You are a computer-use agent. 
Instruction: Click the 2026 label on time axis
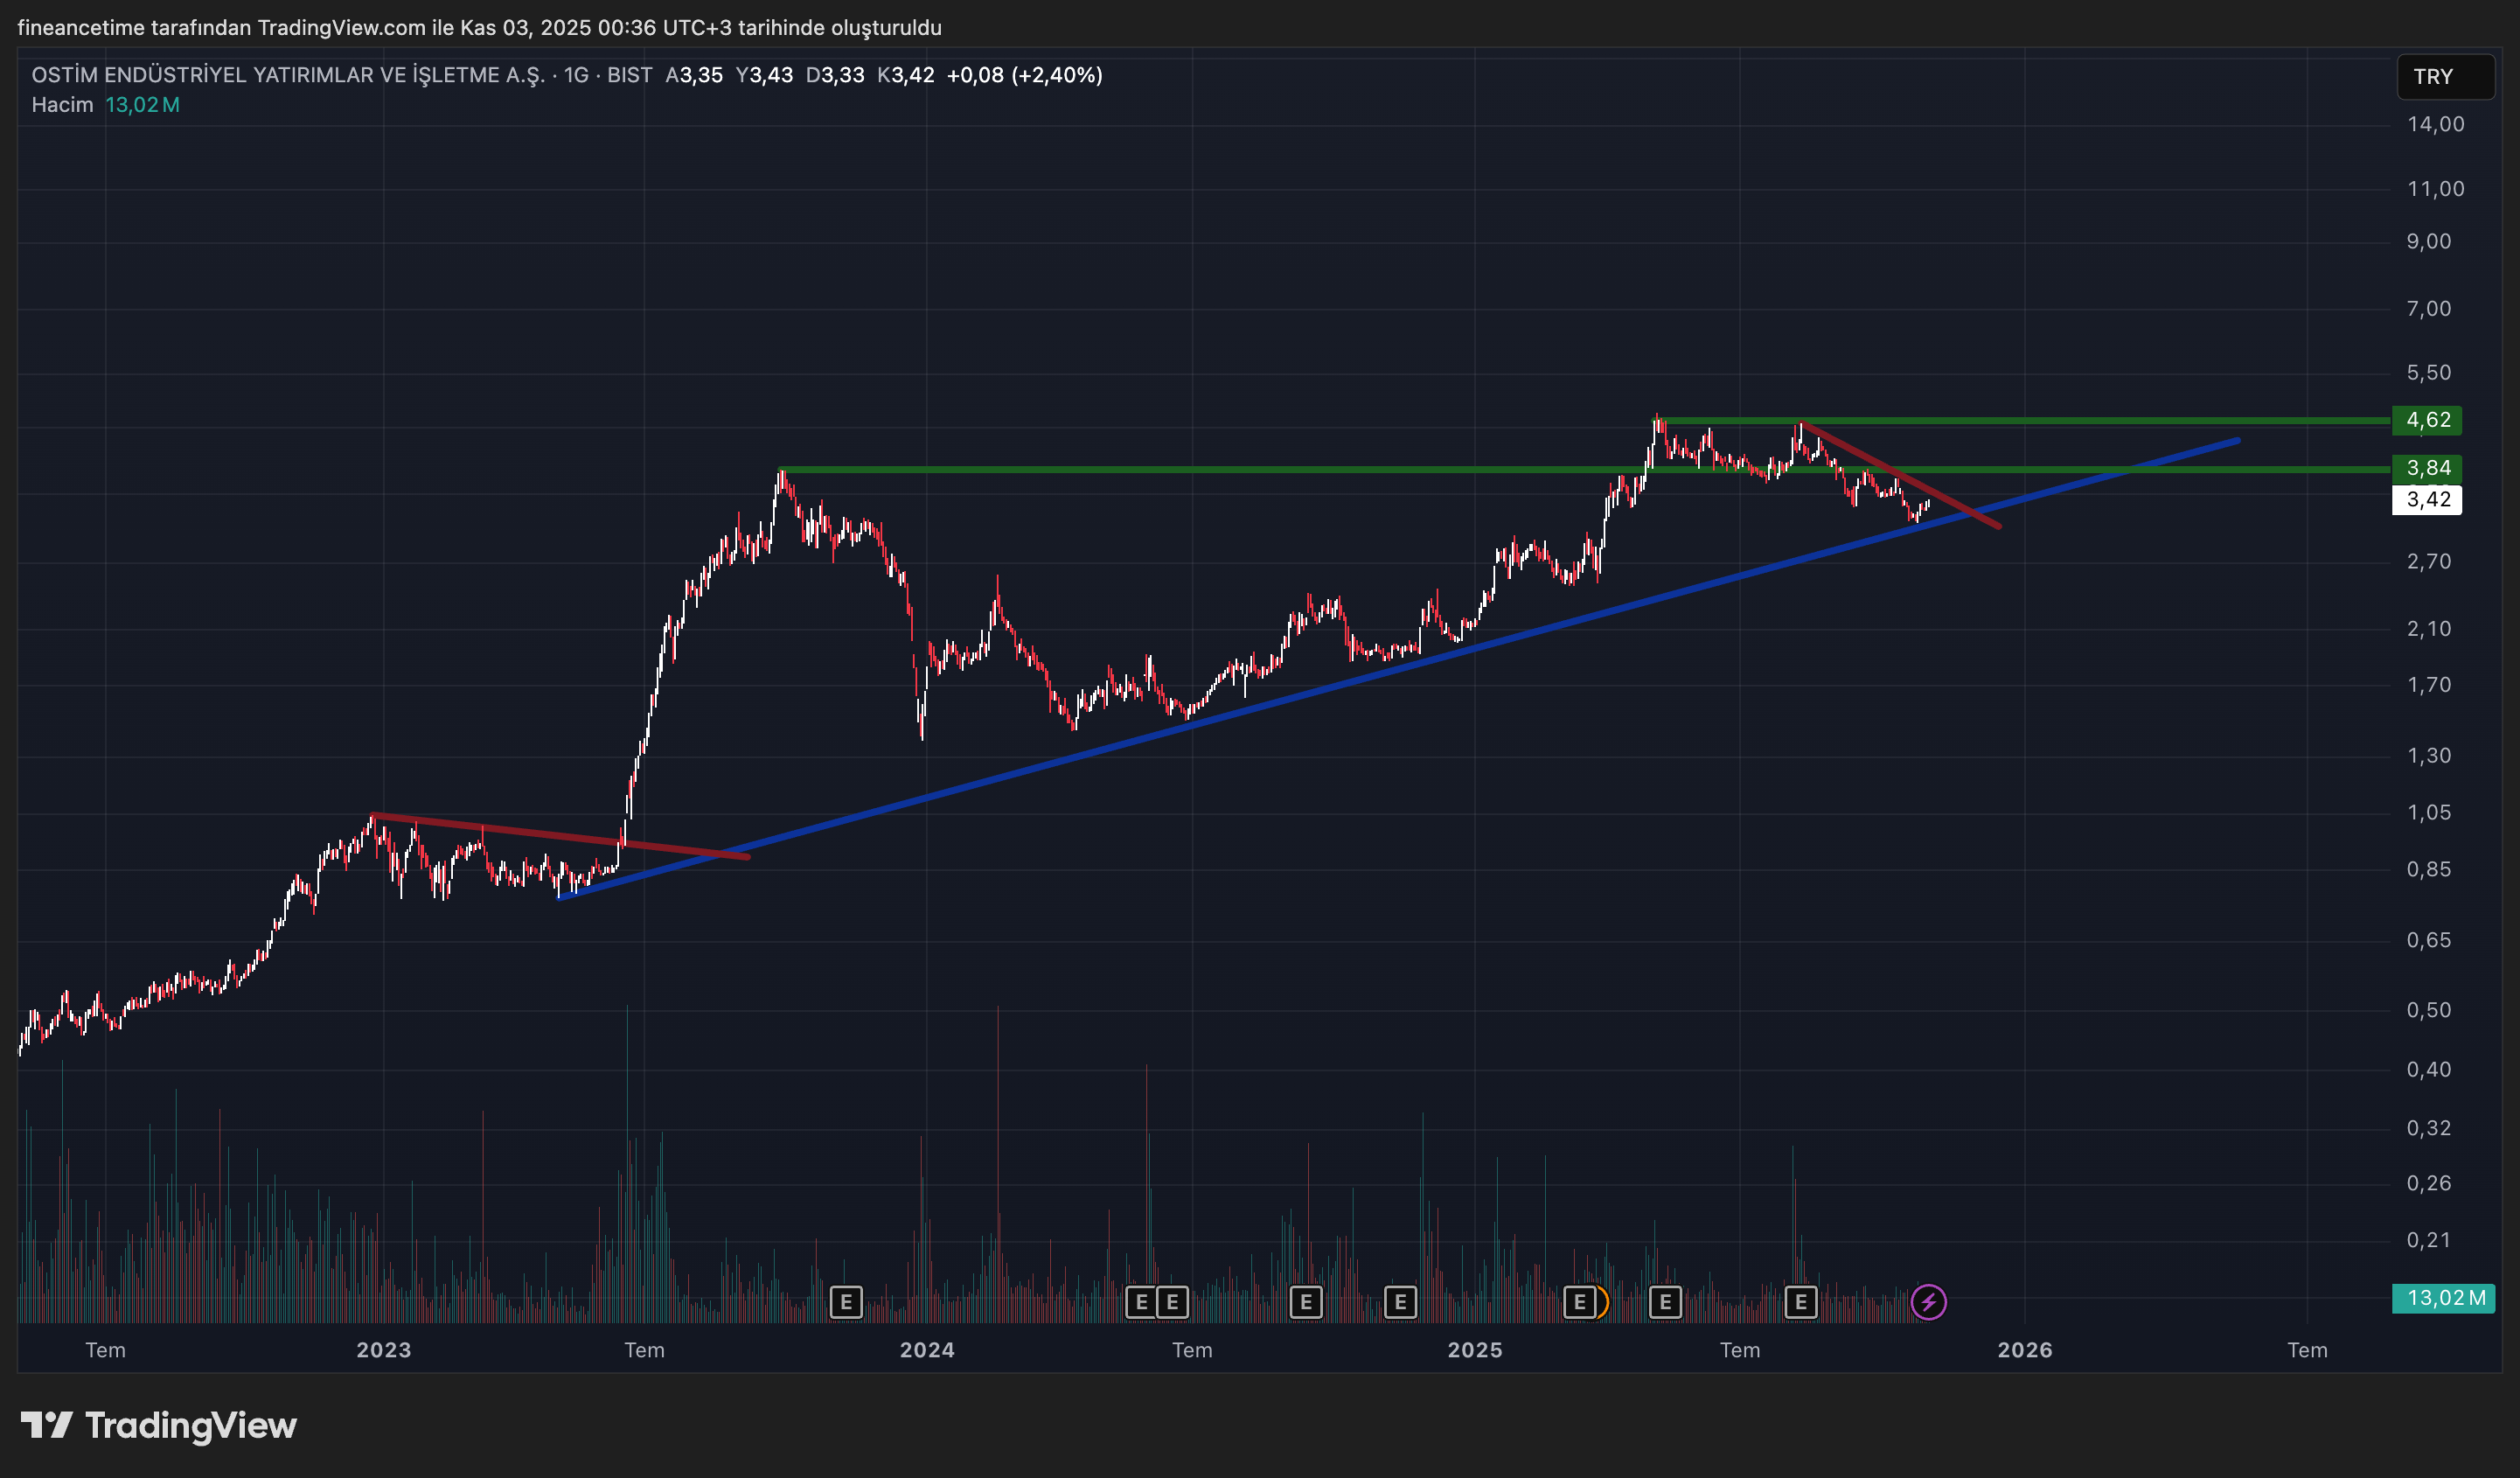2025,1350
